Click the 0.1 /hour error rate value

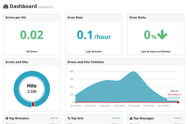pyautogui.click(x=94, y=35)
